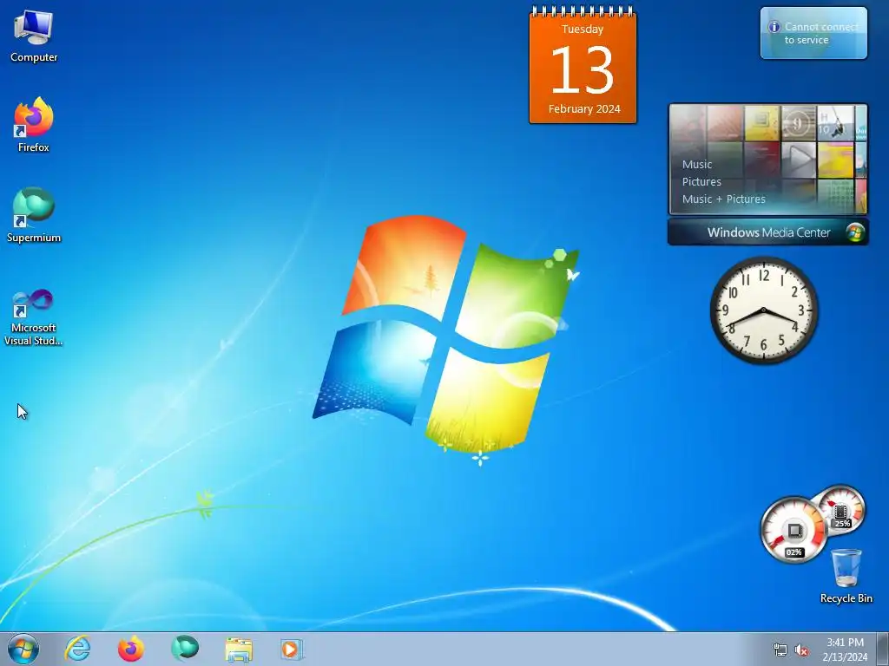Click the CPU usage meter gadget dial
This screenshot has width=889, height=666.
click(794, 530)
